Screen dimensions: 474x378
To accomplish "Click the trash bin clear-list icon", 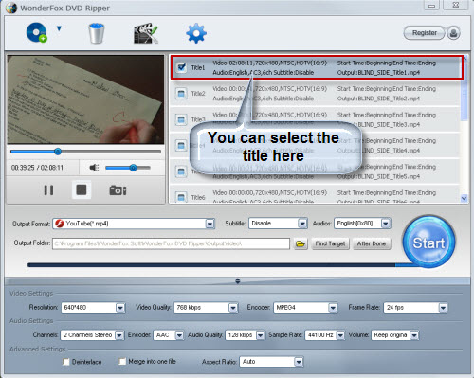I will tap(97, 33).
